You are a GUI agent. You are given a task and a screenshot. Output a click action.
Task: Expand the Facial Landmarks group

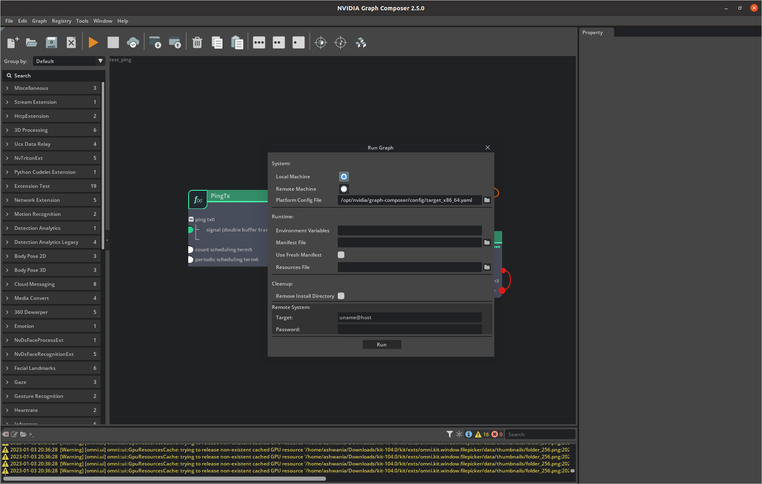(51, 368)
